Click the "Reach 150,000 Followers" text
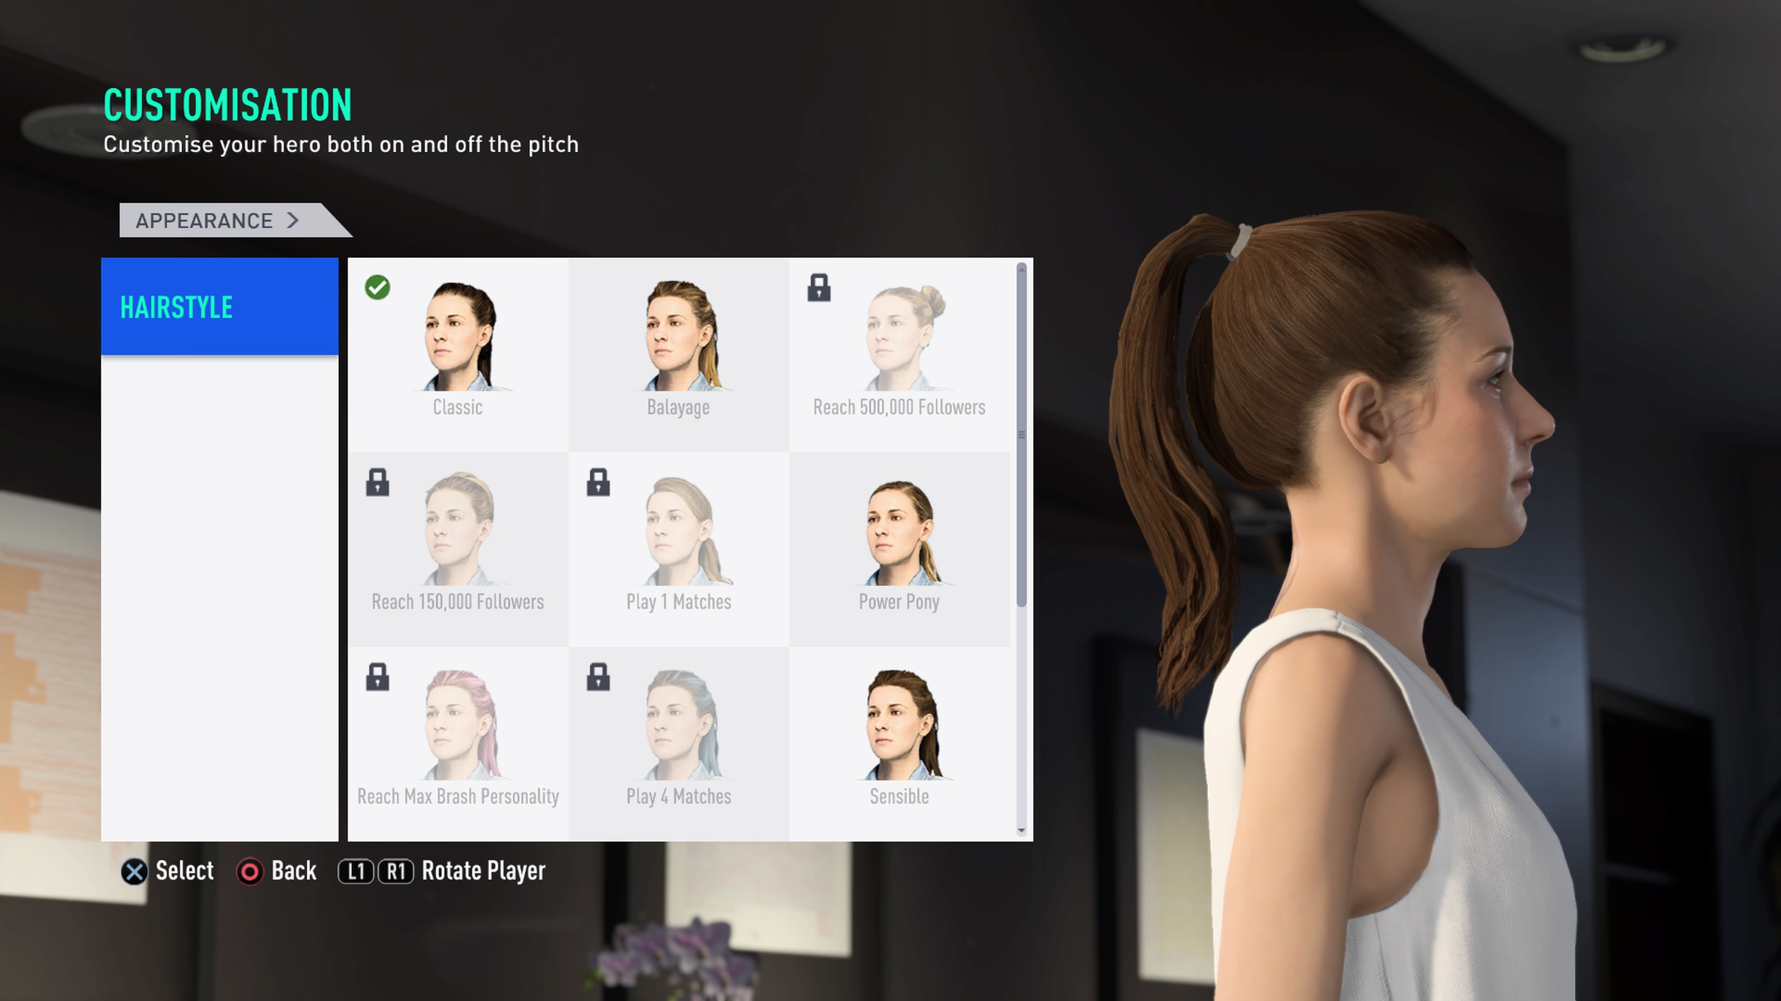 coord(458,602)
